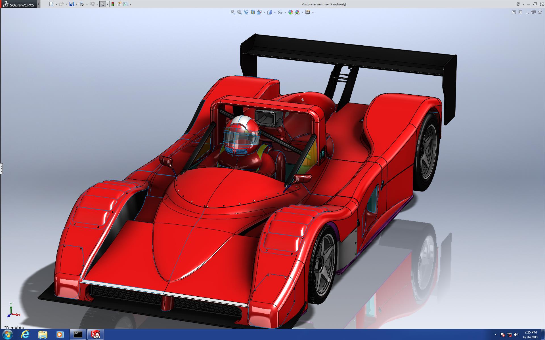Open the Help question mark menu
The height and width of the screenshot is (340, 545).
(518, 4)
